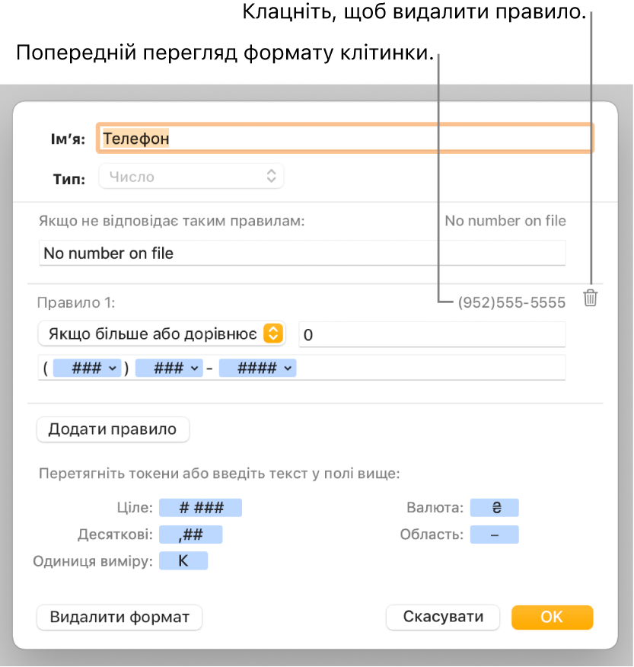The image size is (634, 667).
Task: Click Скасувати button
Action: [443, 618]
